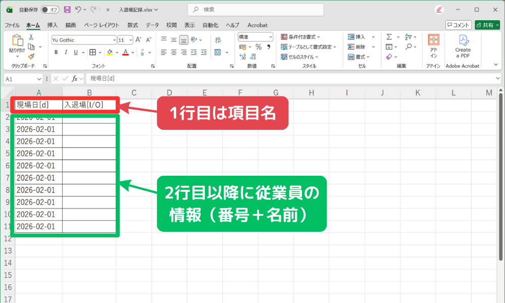This screenshot has height=303, width=505.
Task: Click the Create a PDF icon
Action: point(464,40)
